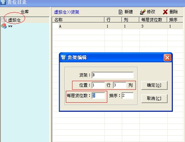This screenshot has height=142, width=185.
Task: Click the 每层货位数 input field
Action: pos(98,95)
